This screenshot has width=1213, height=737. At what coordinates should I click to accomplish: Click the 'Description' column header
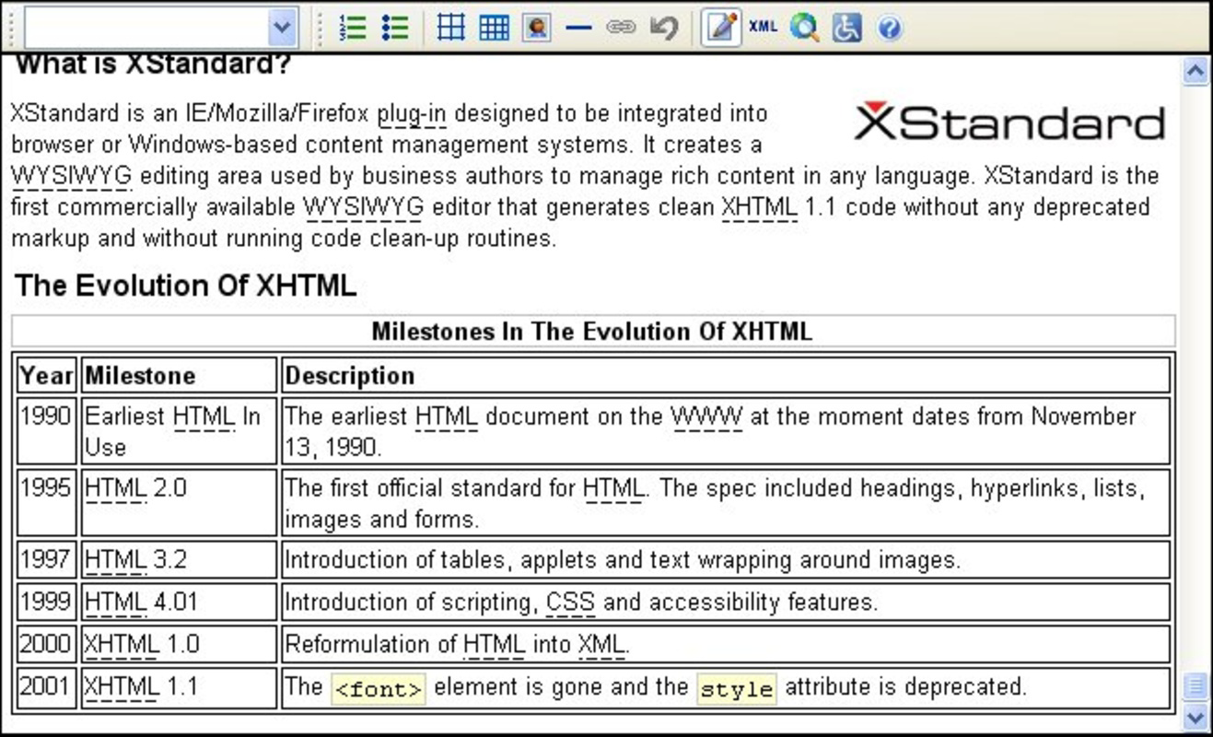tap(726, 376)
